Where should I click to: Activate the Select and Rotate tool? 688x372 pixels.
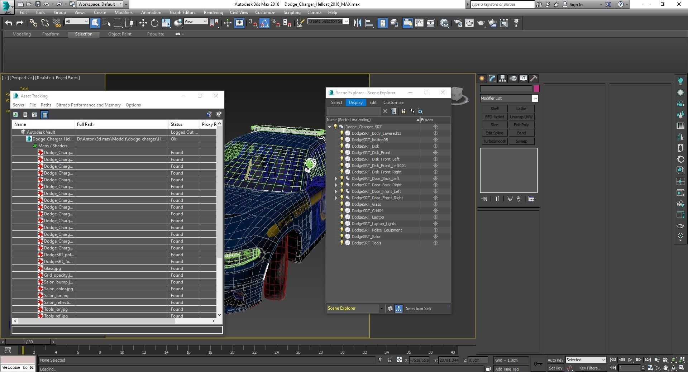[154, 23]
